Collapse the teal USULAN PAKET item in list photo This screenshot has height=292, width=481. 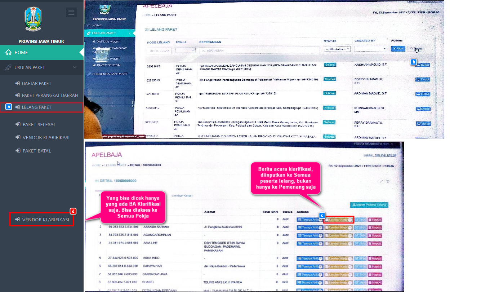[x=110, y=33]
